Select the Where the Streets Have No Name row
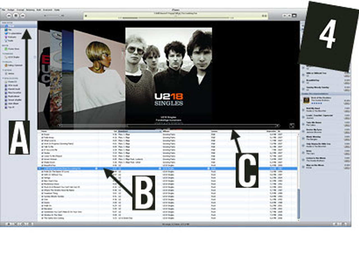This screenshot has width=359, height=262. [x=167, y=190]
